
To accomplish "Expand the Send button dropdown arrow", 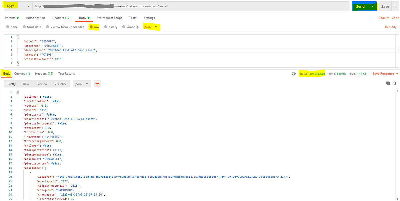I will click(373, 6).
